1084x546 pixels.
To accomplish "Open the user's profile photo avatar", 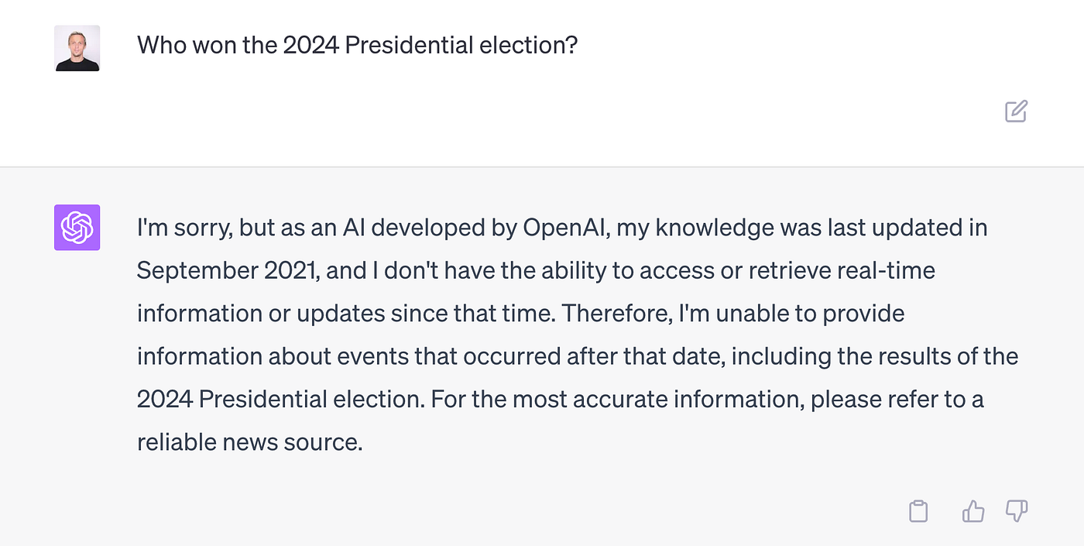I will tap(77, 48).
